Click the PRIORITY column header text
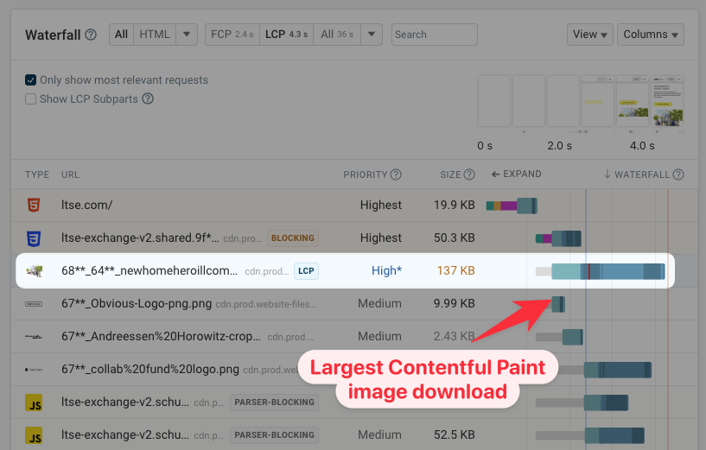This screenshot has height=450, width=706. coord(366,174)
